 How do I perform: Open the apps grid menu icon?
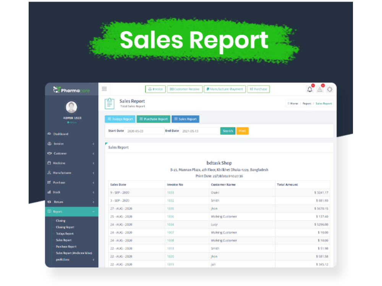click(104, 89)
